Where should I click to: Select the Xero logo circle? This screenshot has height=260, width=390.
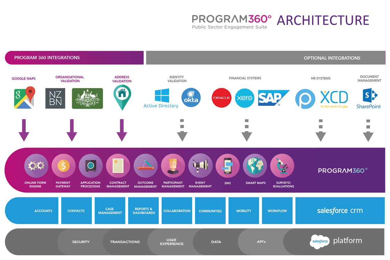245,98
